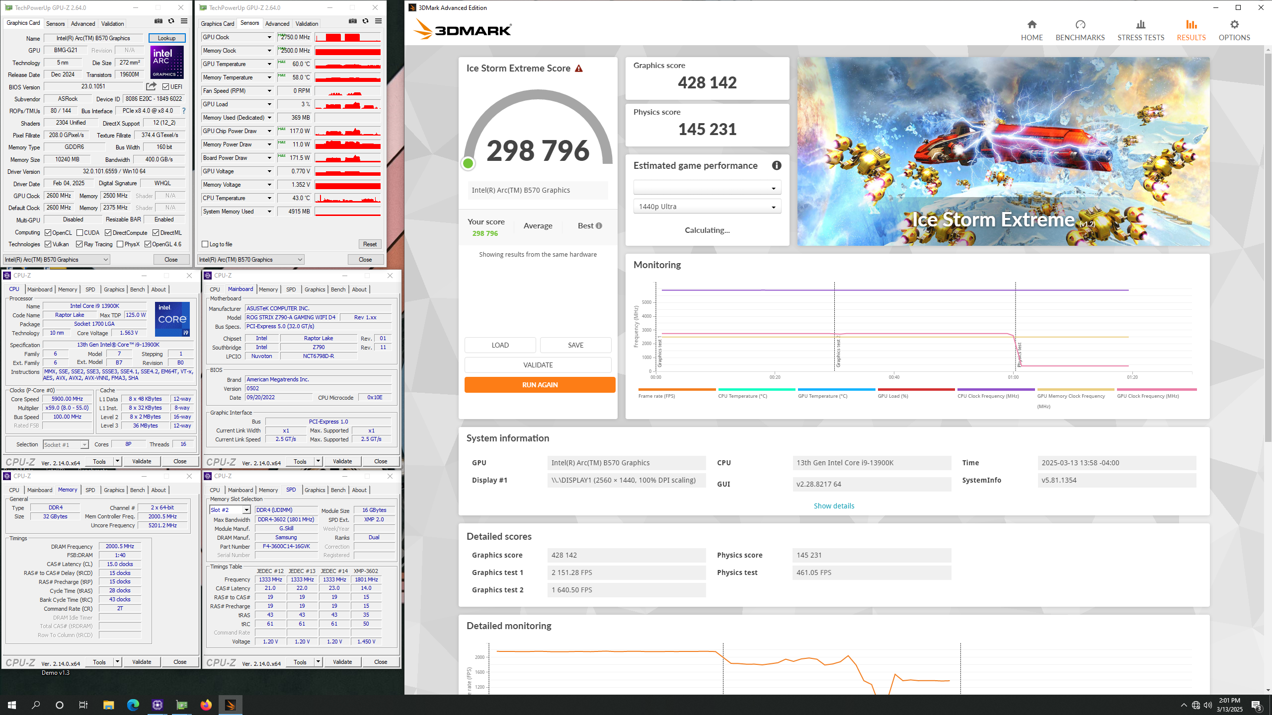Screen dimensions: 1272x715
Task: Open Graphics tab in CPU-Z Mainboard window
Action: 315,289
